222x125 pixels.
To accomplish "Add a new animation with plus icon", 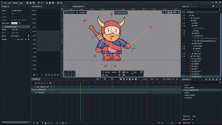I will coord(206,80).
